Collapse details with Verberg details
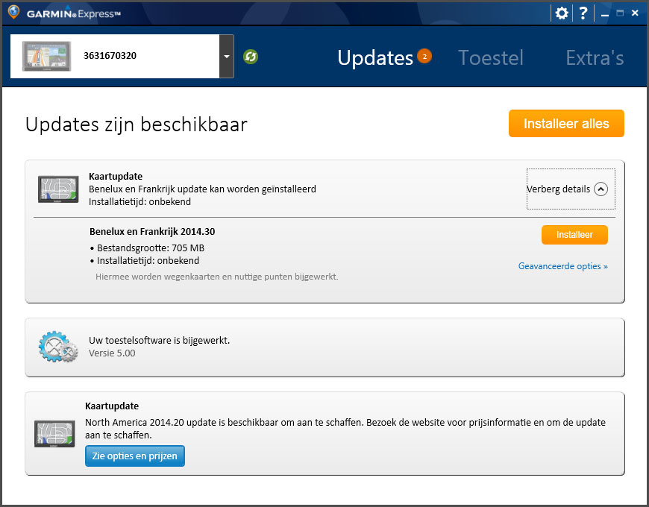This screenshot has width=649, height=507. click(x=571, y=189)
